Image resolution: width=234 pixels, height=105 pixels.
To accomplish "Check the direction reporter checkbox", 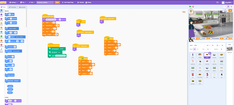I will [6, 92].
